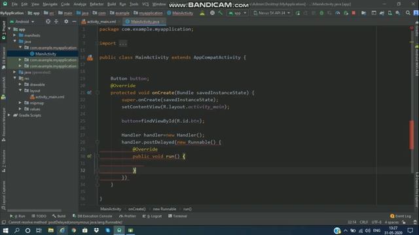The width and height of the screenshot is (419, 235).
Task: Open Windows notification center icon
Action: pyautogui.click(x=410, y=230)
